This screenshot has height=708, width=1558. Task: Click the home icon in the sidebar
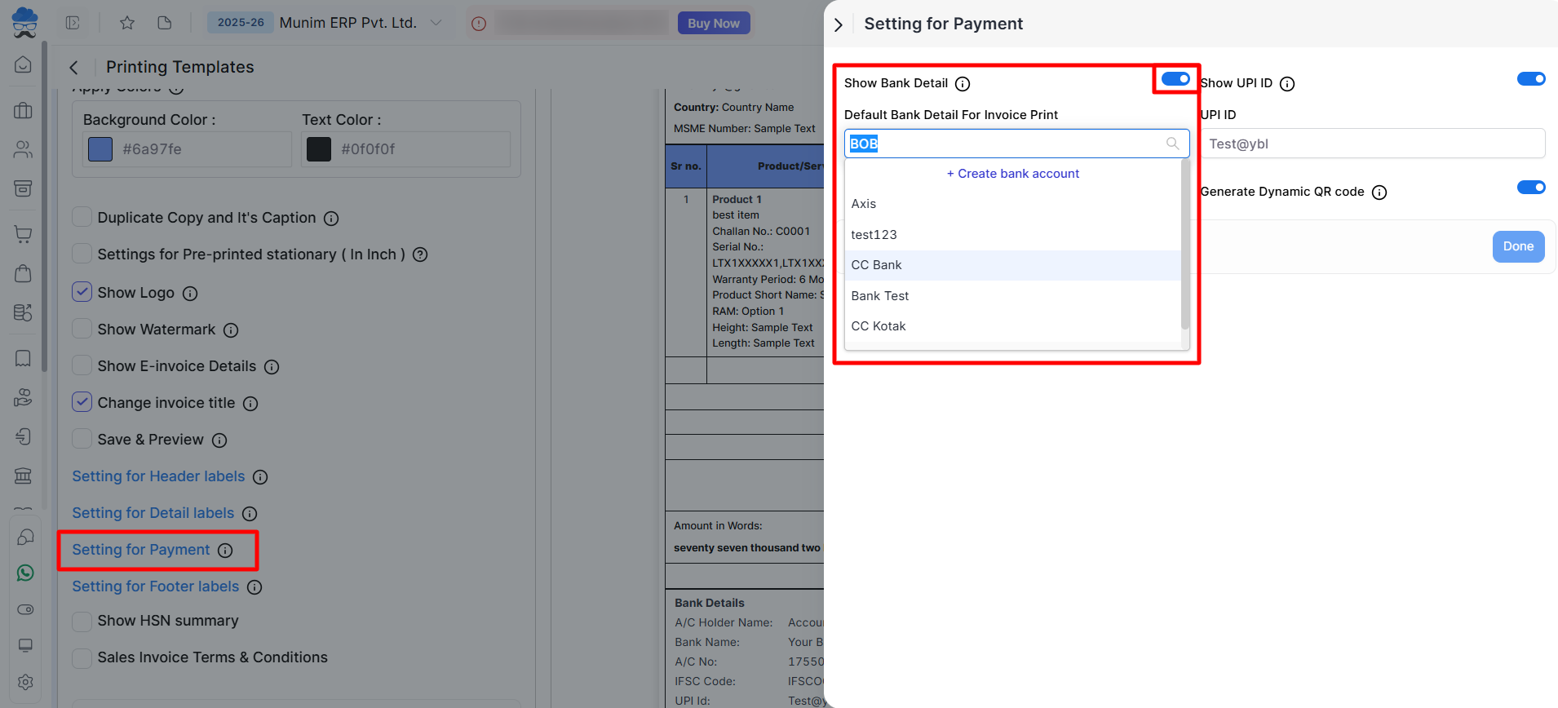(x=24, y=64)
